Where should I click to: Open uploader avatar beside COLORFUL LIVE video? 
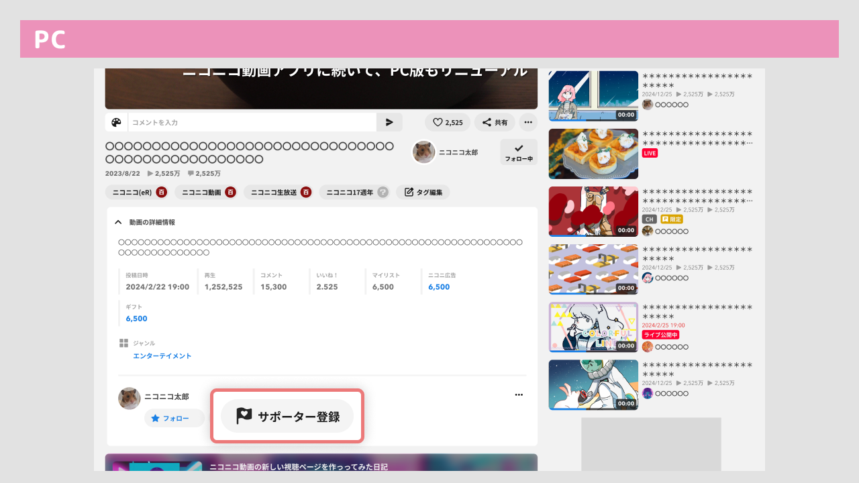click(648, 347)
